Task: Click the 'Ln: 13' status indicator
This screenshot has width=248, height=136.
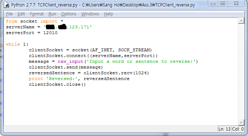Action: coord(225,129)
